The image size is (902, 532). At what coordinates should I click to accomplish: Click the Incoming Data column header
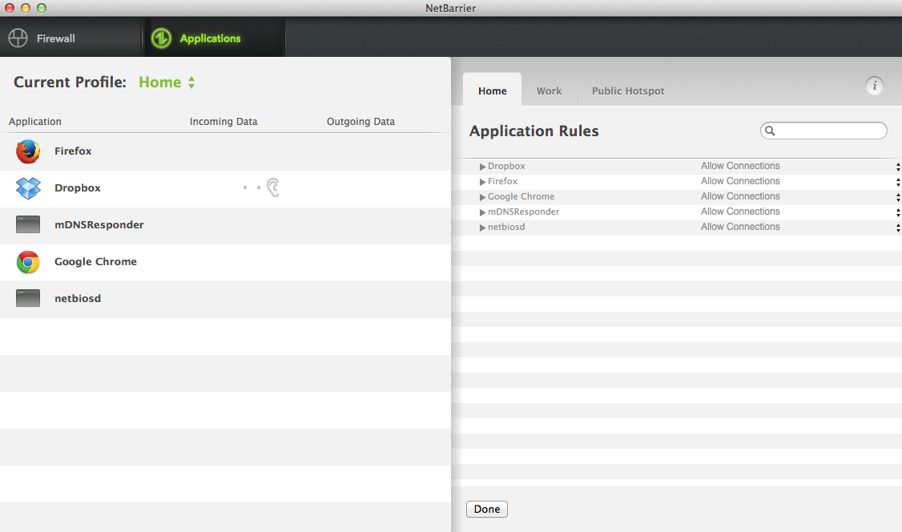(x=223, y=121)
